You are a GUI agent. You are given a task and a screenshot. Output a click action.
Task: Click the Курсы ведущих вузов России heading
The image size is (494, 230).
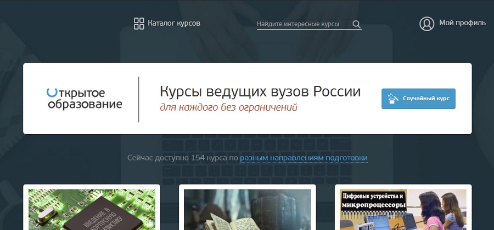[x=260, y=91]
